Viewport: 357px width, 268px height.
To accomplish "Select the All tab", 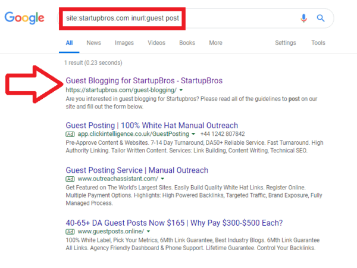I will (x=69, y=43).
